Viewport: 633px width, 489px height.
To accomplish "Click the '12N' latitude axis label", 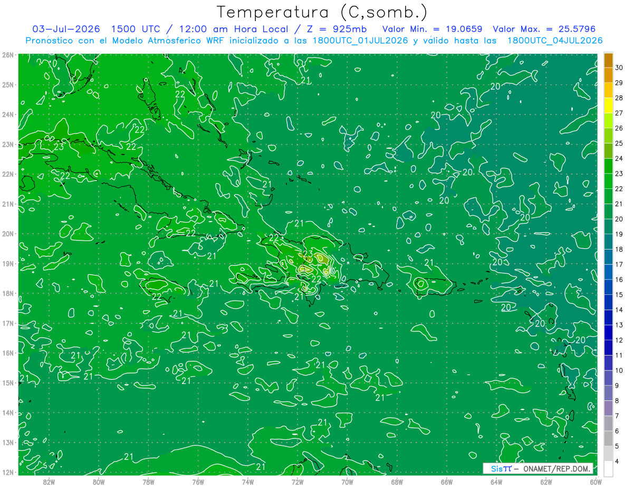I will 7,472.
